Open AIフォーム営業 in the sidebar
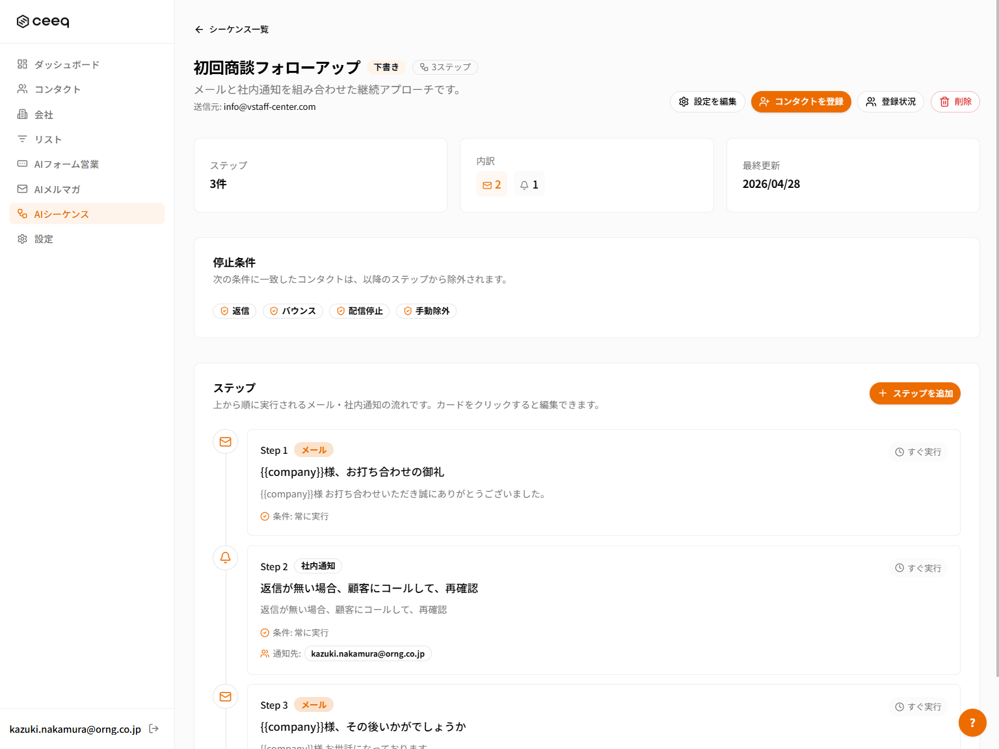The image size is (999, 749). (87, 164)
